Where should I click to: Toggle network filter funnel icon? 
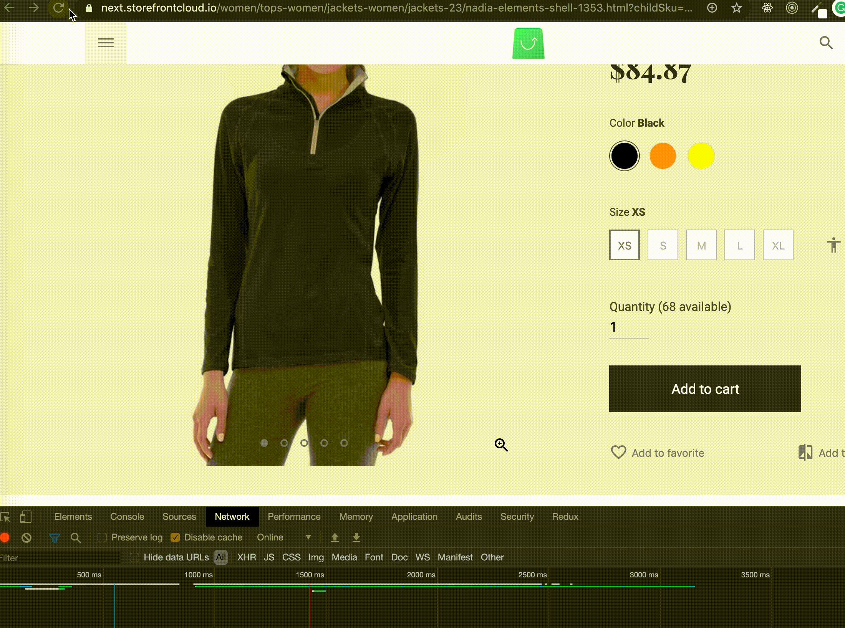[x=55, y=538]
